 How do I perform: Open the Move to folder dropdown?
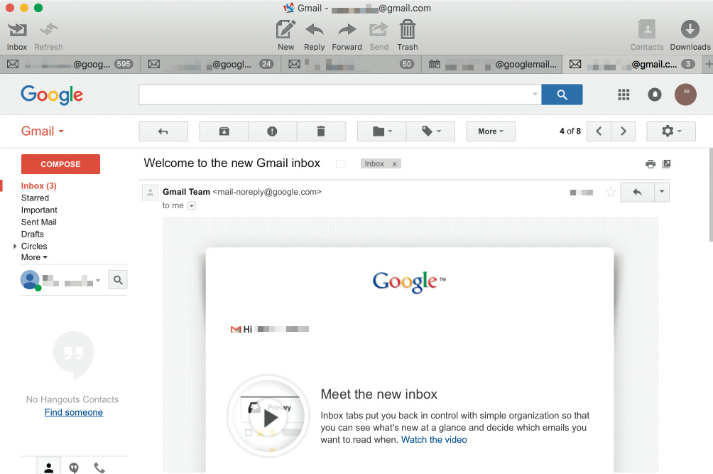pos(382,131)
